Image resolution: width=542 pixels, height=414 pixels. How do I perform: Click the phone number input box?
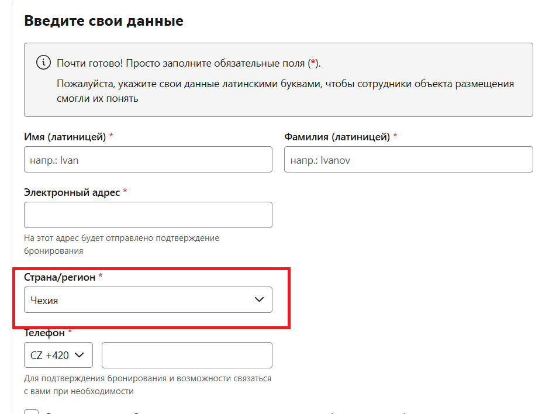click(187, 355)
